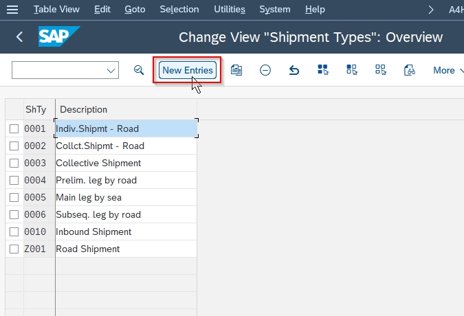Image resolution: width=464 pixels, height=316 pixels.
Task: Click shipment type code 0002
Action: 39,146
